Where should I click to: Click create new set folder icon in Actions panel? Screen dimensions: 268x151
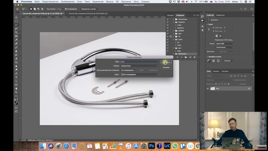pos(186,57)
